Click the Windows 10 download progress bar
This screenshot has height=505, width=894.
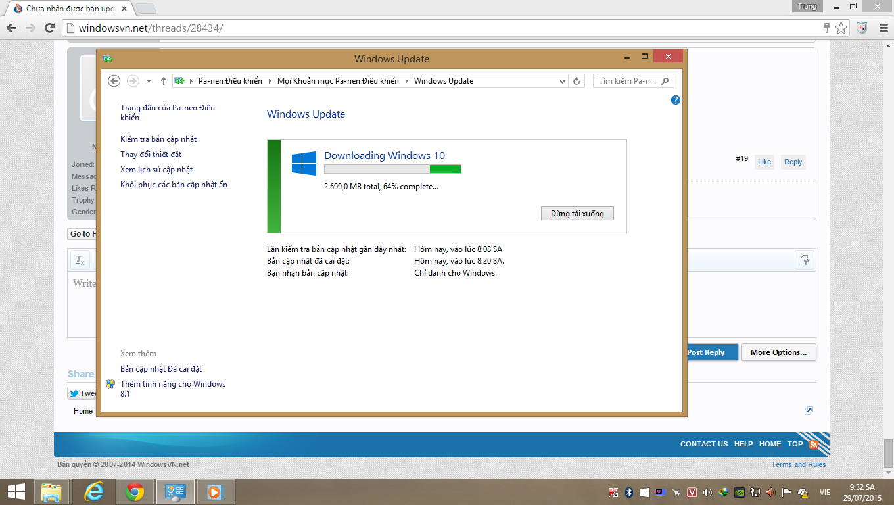(392, 169)
